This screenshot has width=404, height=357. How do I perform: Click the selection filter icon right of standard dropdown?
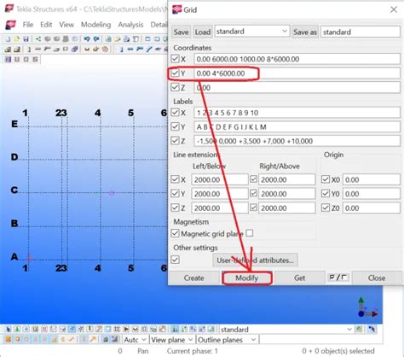(x=360, y=330)
